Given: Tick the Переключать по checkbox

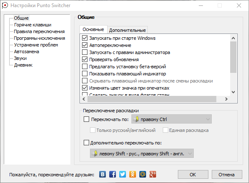Looking at the screenshot, I should coord(86,119).
